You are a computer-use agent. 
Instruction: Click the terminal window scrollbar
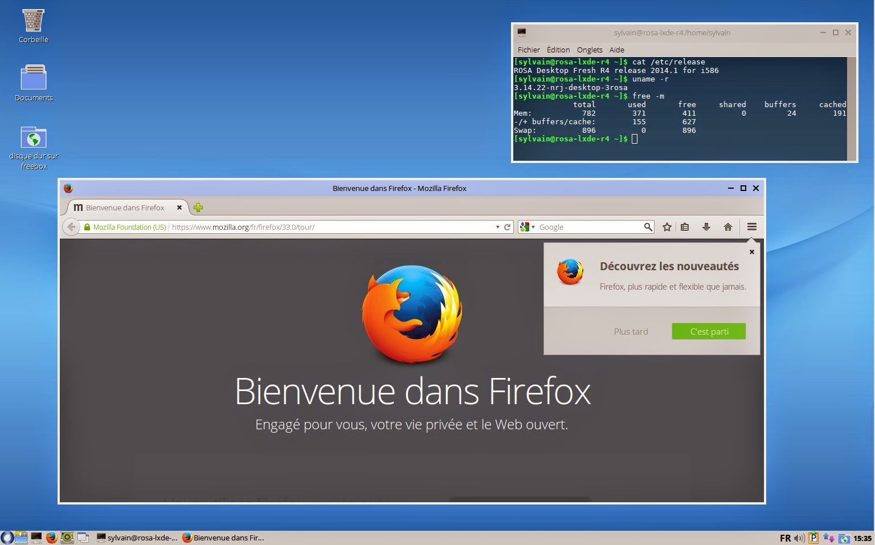click(x=852, y=108)
